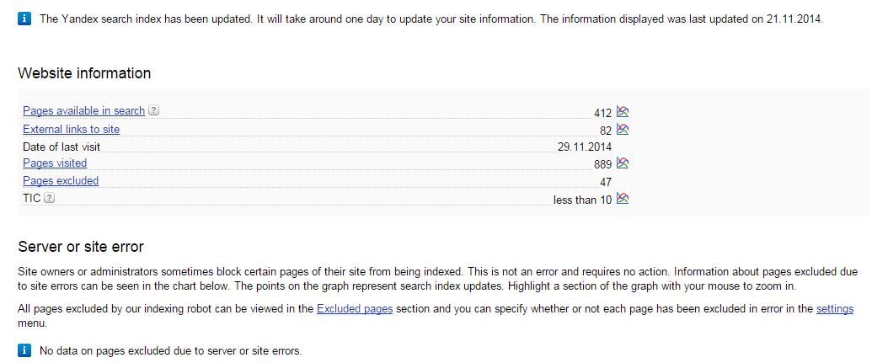872x363 pixels.
Task: Click the excluded pages count 47
Action: [606, 182]
